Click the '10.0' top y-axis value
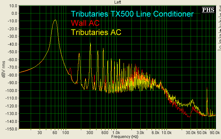The width and height of the screenshot is (221, 139). point(13,6)
